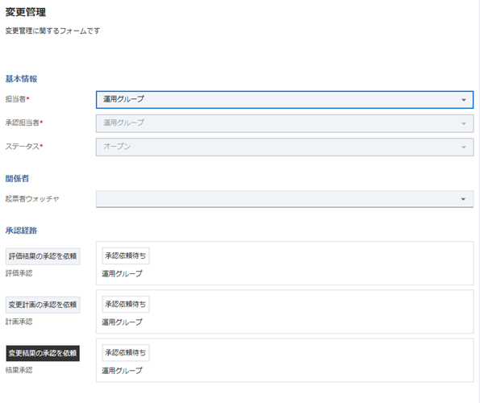
Task: Click the ステータス dropdown arrow
Action: point(464,147)
